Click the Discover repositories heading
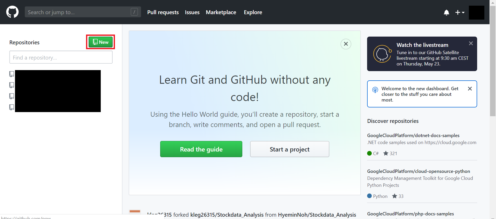This screenshot has height=219, width=496. [393, 121]
